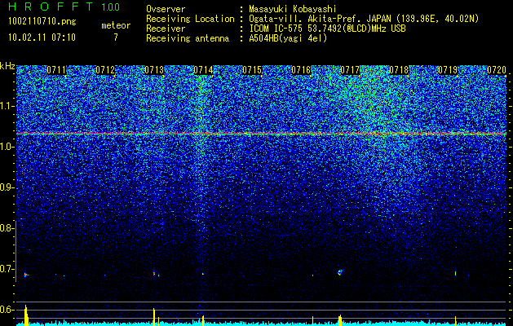Click the 0714 time marker

(x=203, y=70)
